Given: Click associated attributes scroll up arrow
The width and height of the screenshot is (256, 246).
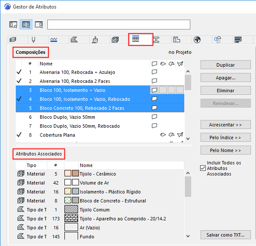Looking at the screenshot, I should pyautogui.click(x=188, y=173).
